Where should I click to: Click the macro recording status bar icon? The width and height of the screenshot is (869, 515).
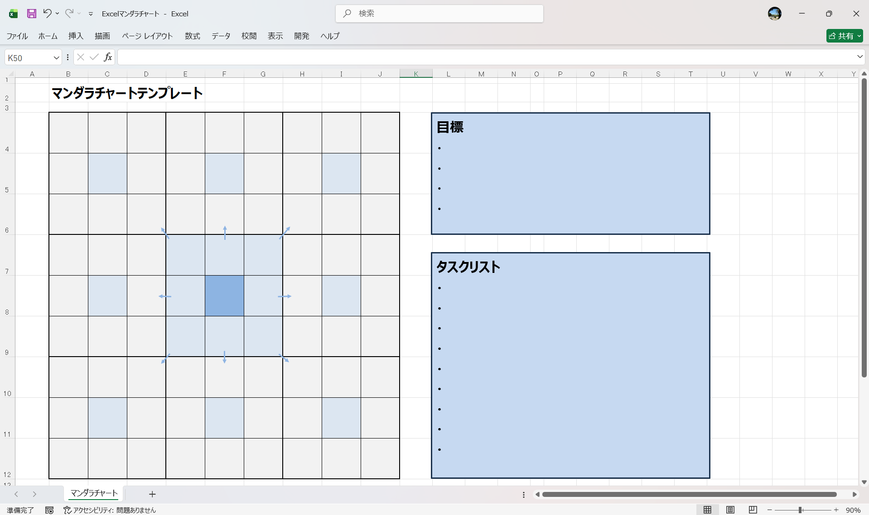(x=49, y=510)
